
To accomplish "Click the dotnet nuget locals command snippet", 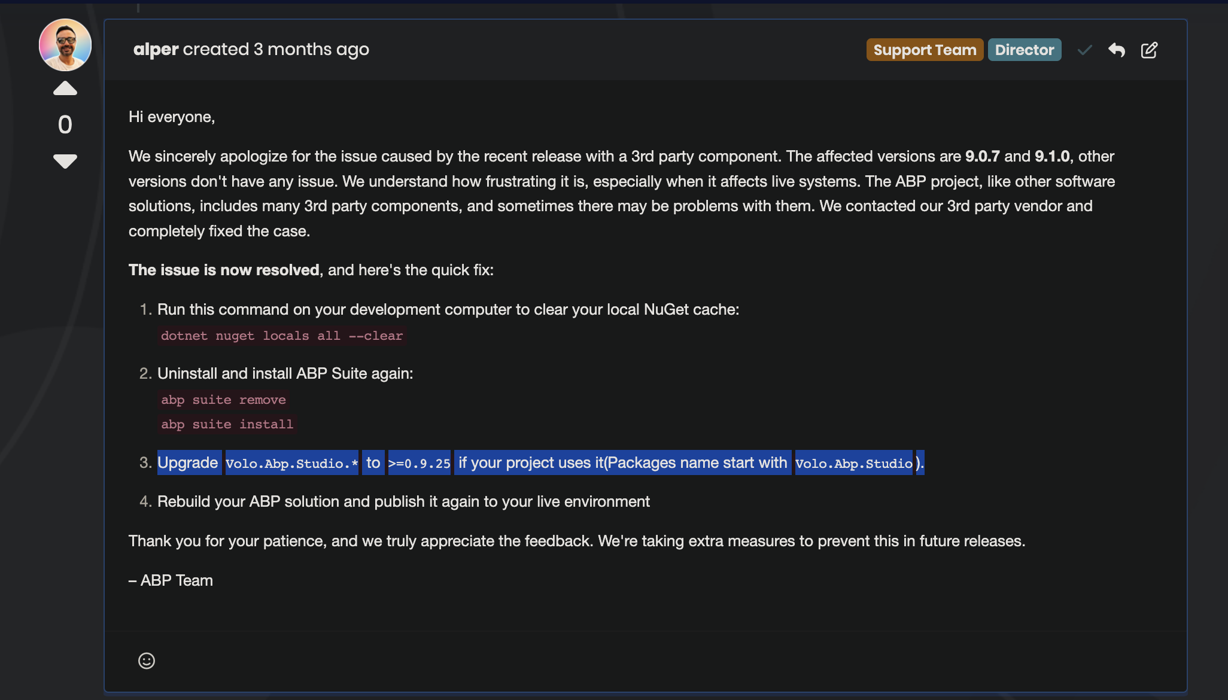I will 282,336.
